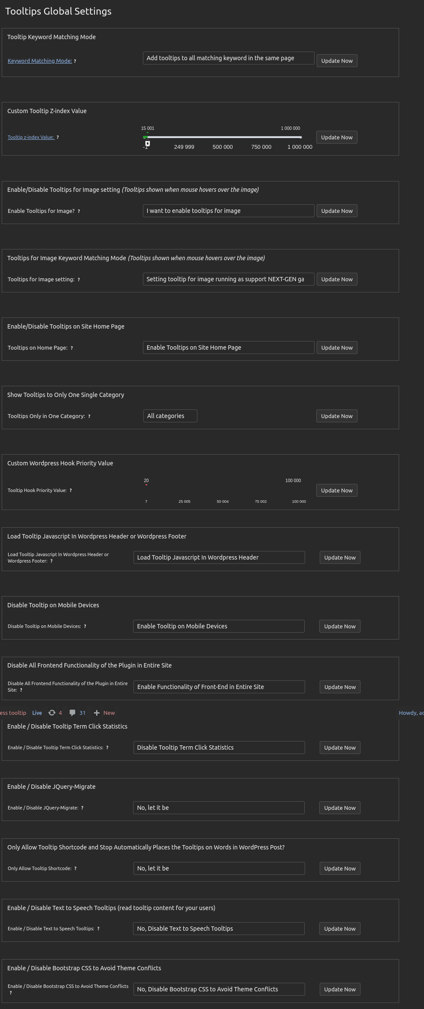
Task: Click the updates icon in admin bar
Action: (x=52, y=713)
